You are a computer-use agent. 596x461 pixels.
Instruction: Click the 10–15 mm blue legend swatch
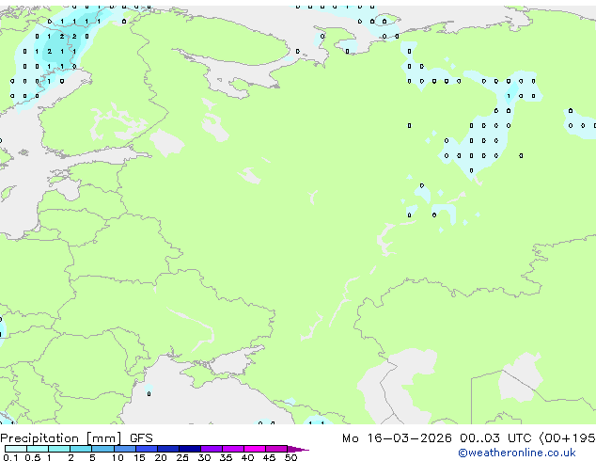pyautogui.click(x=125, y=449)
